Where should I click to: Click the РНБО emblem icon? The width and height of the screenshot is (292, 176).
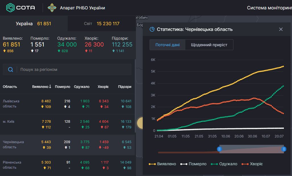coord(52,8)
